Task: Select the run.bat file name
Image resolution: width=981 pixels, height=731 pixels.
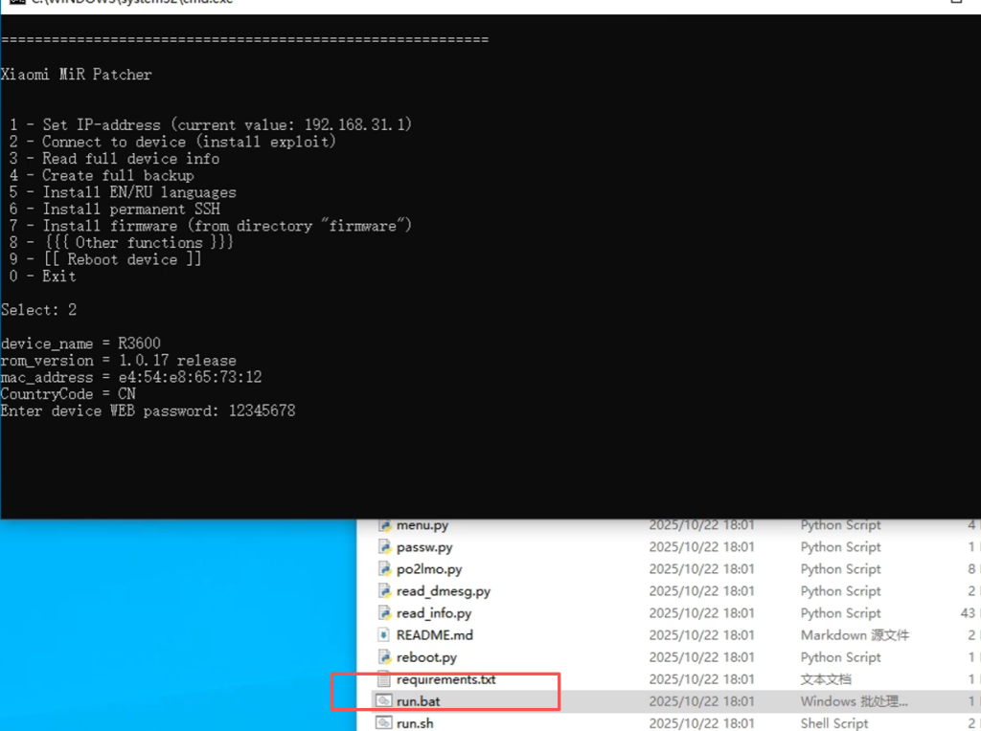Action: pyautogui.click(x=419, y=701)
